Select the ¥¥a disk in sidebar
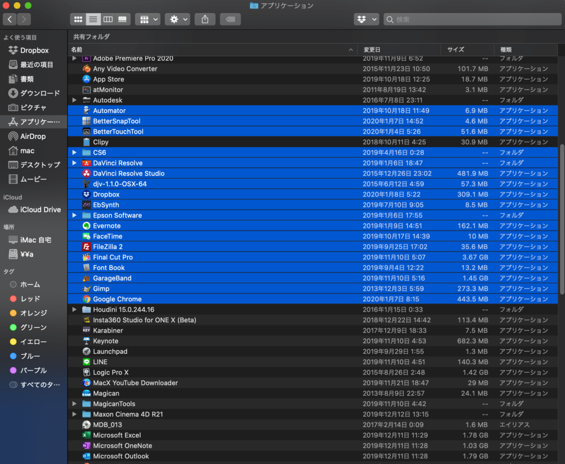Viewport: 565px width, 464px height. coord(34,254)
